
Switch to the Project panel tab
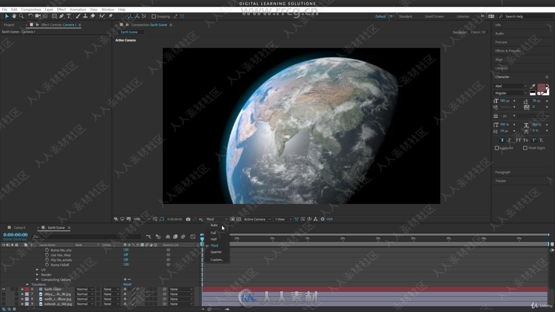[9, 25]
